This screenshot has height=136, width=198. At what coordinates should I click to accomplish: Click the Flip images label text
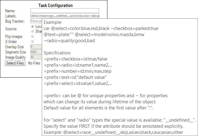tap(14, 36)
